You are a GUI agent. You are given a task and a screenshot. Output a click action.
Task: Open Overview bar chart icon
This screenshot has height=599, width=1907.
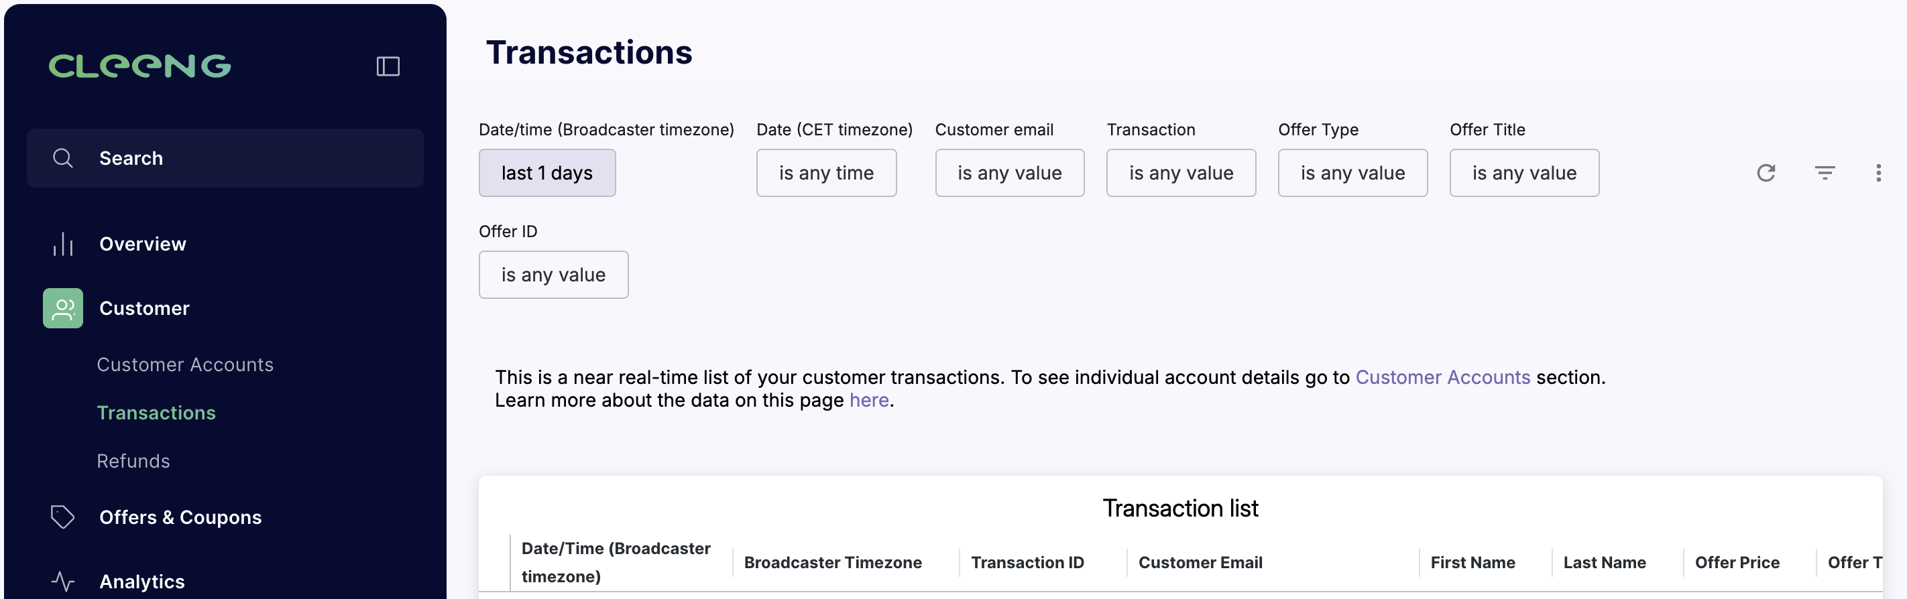63,244
